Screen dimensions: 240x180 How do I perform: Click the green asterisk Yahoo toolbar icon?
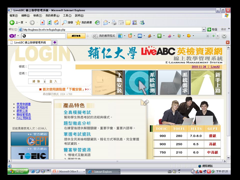tap(159, 36)
